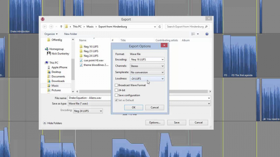
Task: Select Apple iPhone in navigation pane
Action: pos(59,67)
